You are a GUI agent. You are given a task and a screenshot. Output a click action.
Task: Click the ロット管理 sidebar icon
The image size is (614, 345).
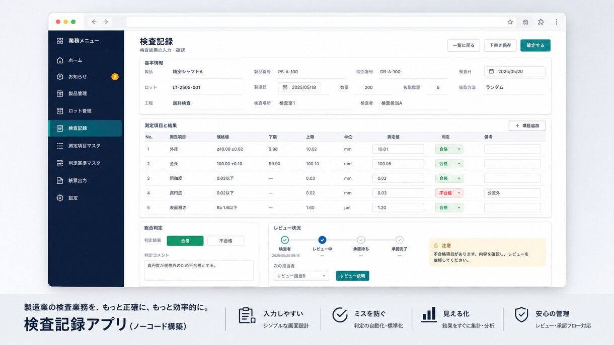[x=60, y=111]
